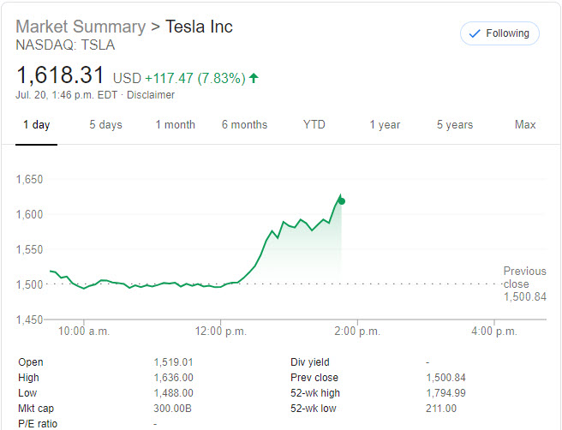Viewport: 562px width, 430px height.
Task: Toggle the Following button
Action: pyautogui.click(x=500, y=33)
